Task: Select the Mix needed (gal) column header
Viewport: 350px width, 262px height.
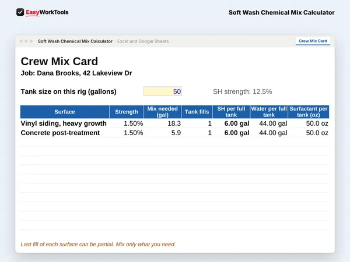Action: [163, 112]
